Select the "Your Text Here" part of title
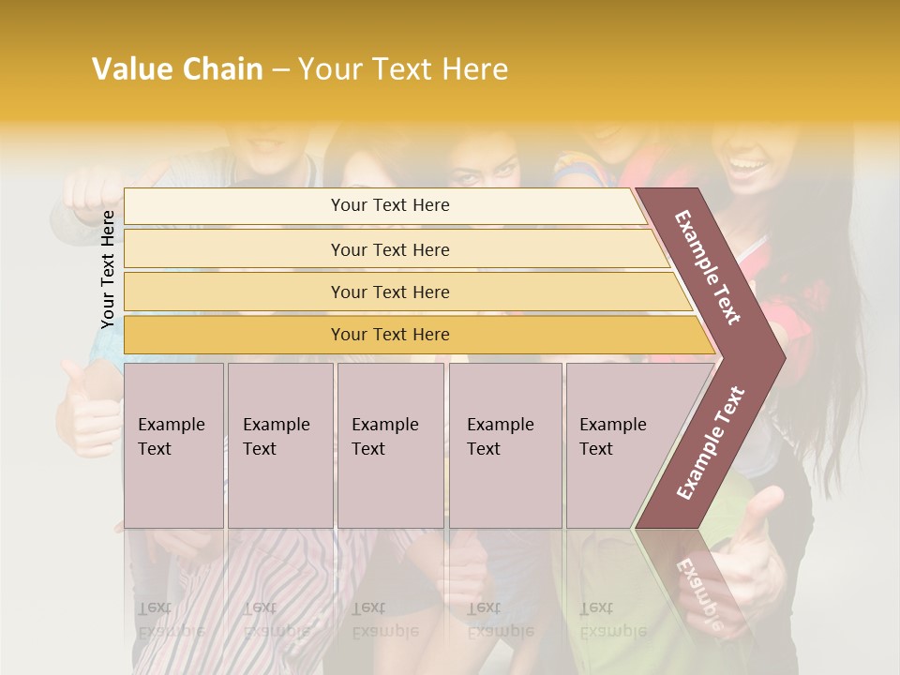Viewport: 900px width, 675px height. click(x=403, y=69)
